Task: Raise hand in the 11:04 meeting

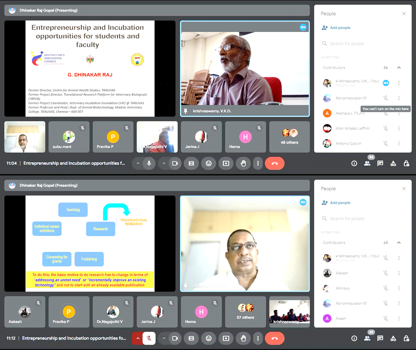Action: click(x=243, y=163)
